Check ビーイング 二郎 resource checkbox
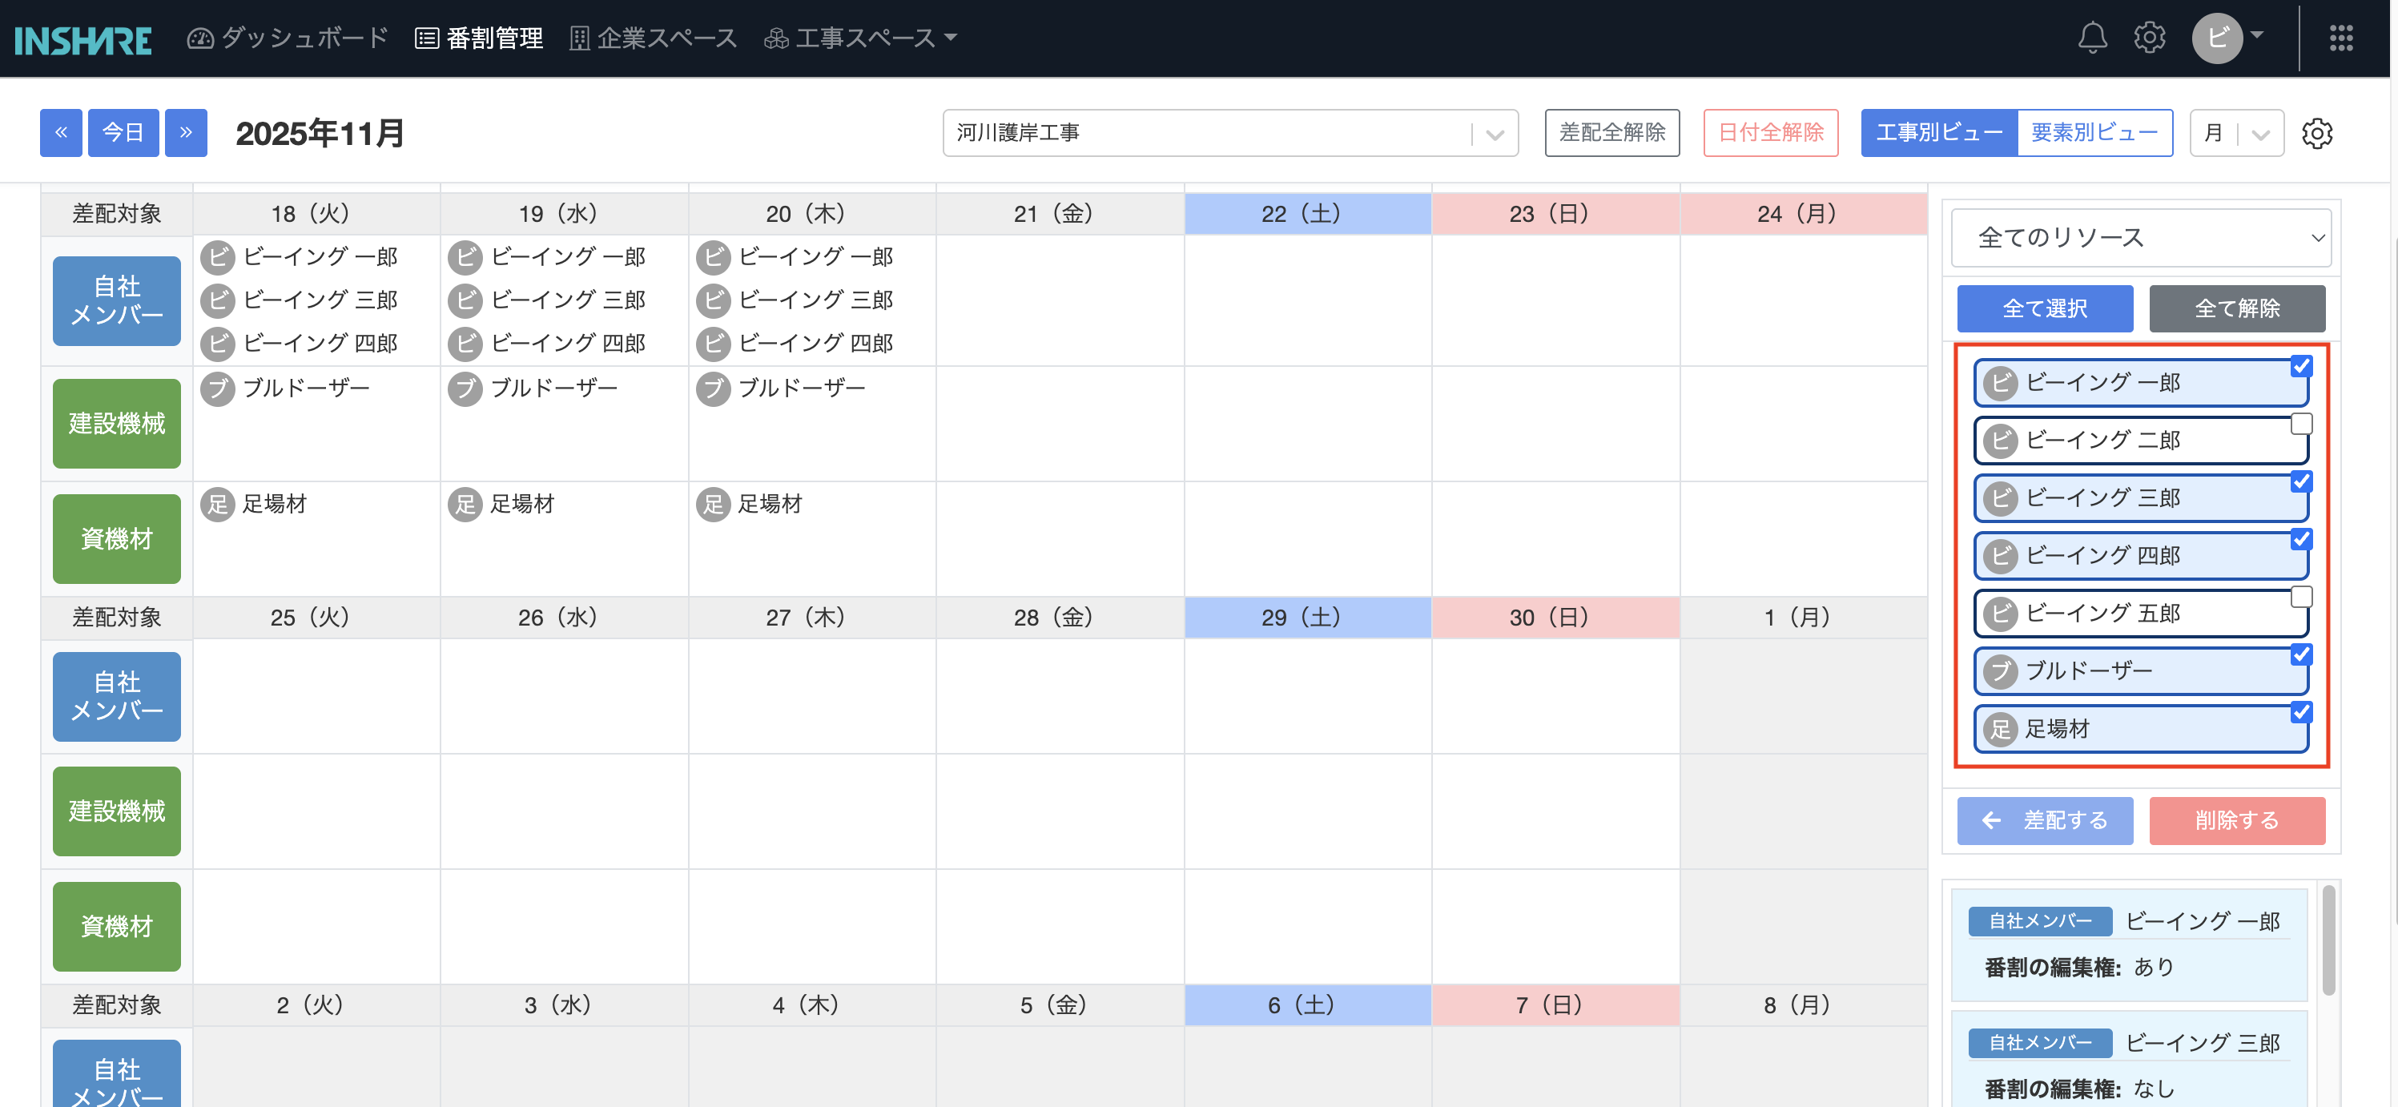 2301,424
